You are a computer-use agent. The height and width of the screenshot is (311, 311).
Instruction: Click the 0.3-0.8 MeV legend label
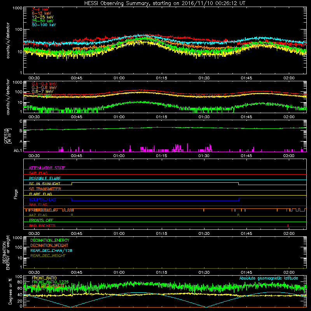click(44, 87)
